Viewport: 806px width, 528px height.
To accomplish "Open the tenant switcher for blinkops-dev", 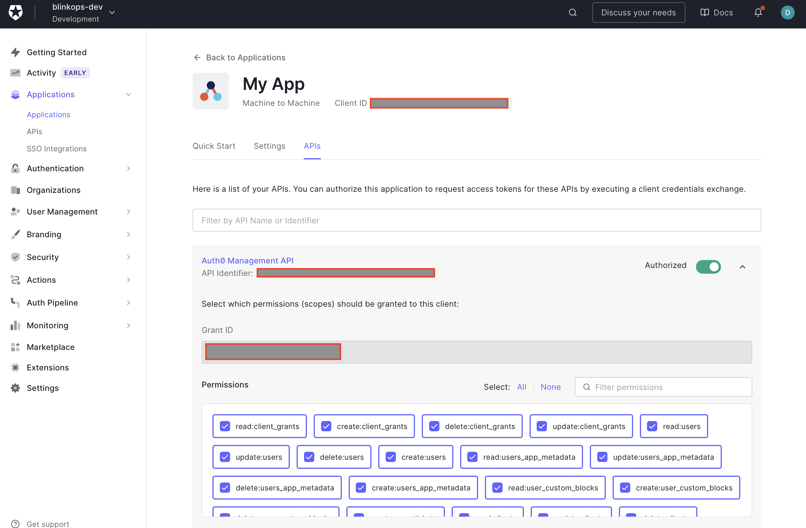I will [112, 12].
